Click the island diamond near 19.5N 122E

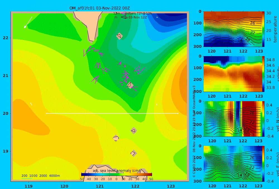tap(134, 131)
